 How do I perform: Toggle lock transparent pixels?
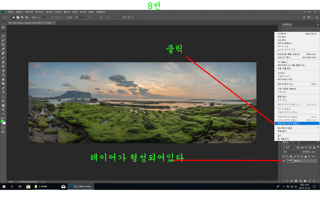point(291,156)
